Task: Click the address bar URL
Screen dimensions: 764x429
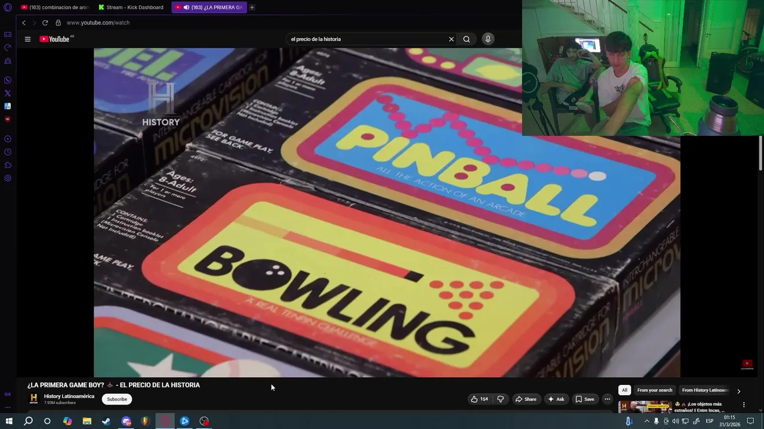Action: tap(98, 23)
